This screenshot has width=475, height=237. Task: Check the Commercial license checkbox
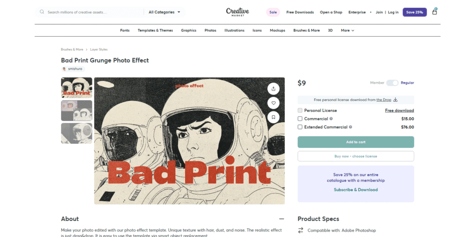[300, 119]
